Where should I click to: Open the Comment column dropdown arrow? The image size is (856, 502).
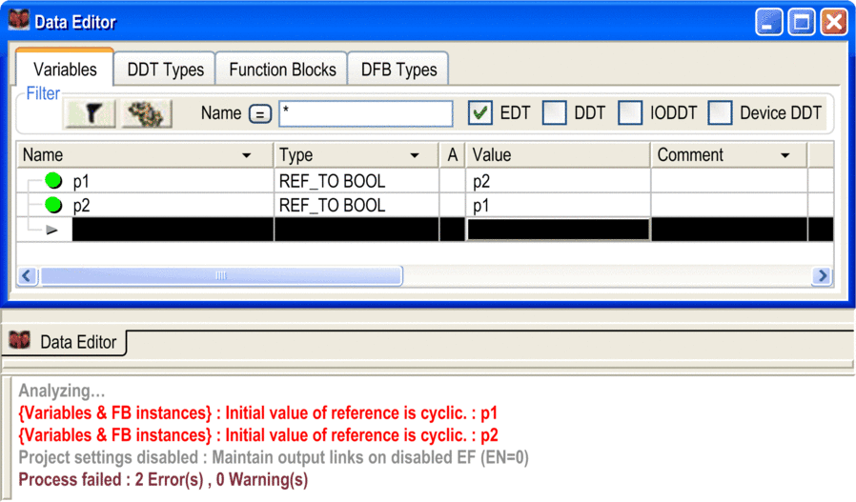pyautogui.click(x=785, y=155)
